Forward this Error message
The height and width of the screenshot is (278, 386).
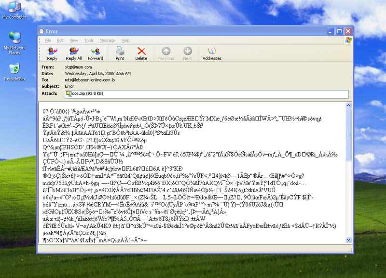(x=96, y=53)
